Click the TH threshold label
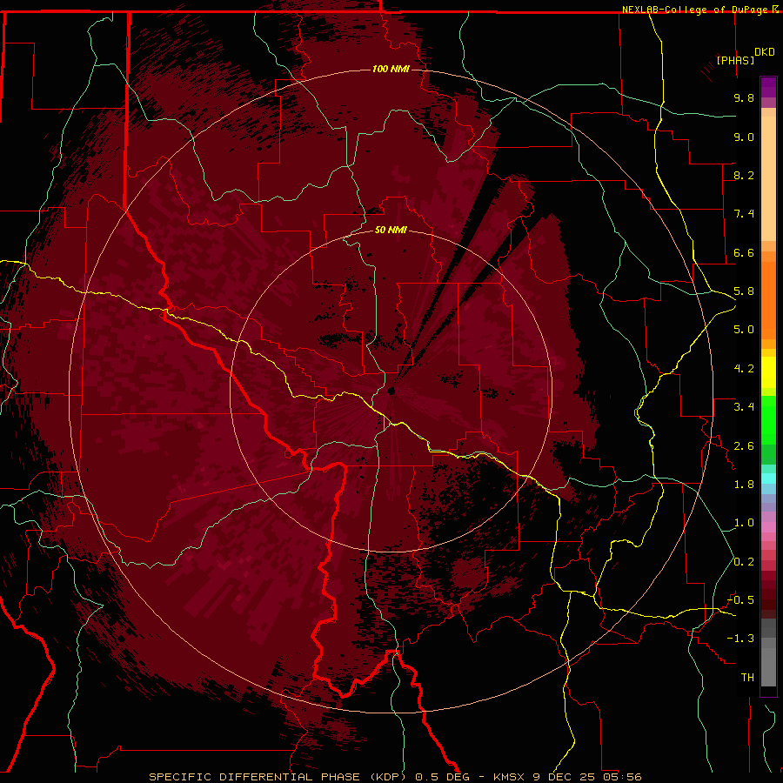Screen dimensions: 783x783 click(x=747, y=678)
